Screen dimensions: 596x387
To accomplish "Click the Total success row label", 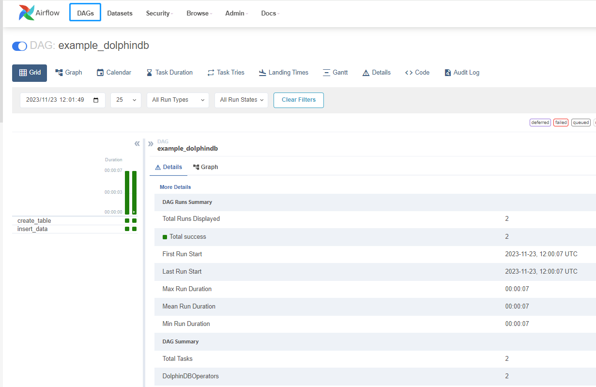I will point(188,237).
